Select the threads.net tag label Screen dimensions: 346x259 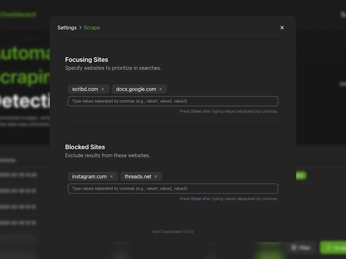coord(138,177)
